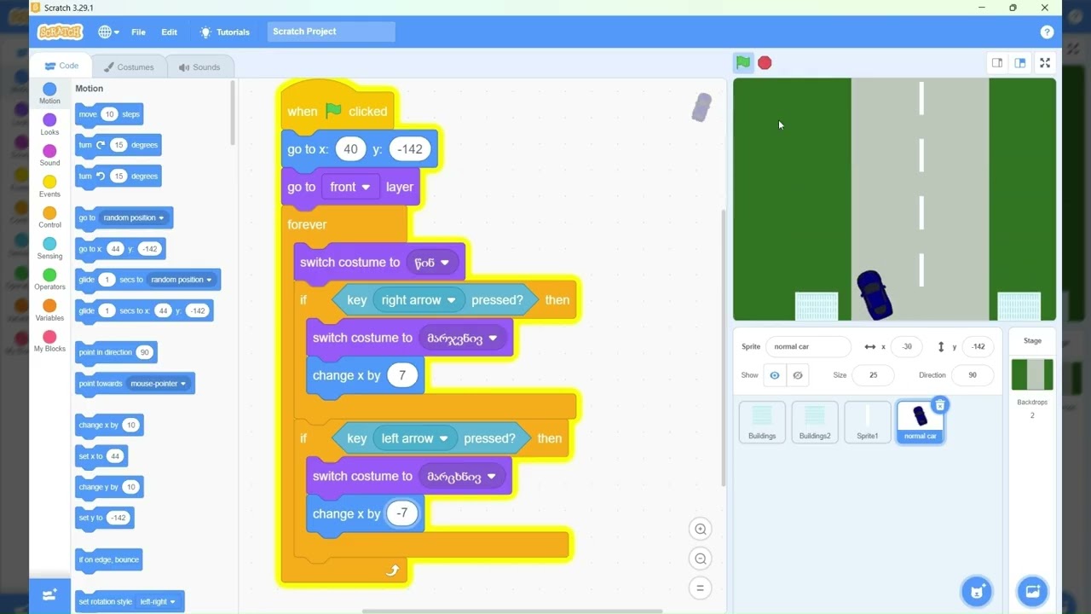The height and width of the screenshot is (614, 1091).
Task: Select the Events block category
Action: coord(49,186)
